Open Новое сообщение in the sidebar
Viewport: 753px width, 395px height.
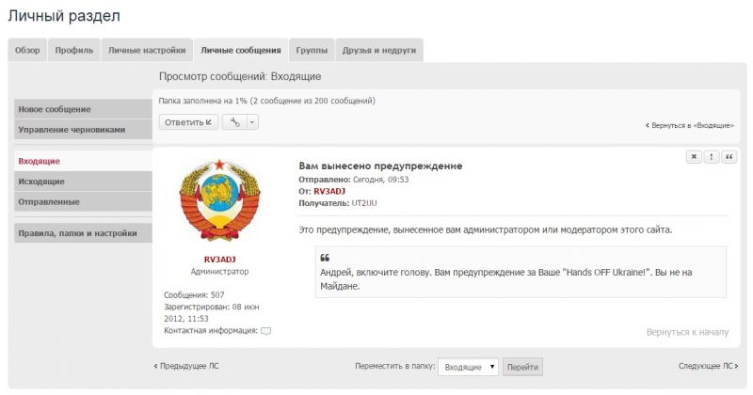[x=55, y=109]
